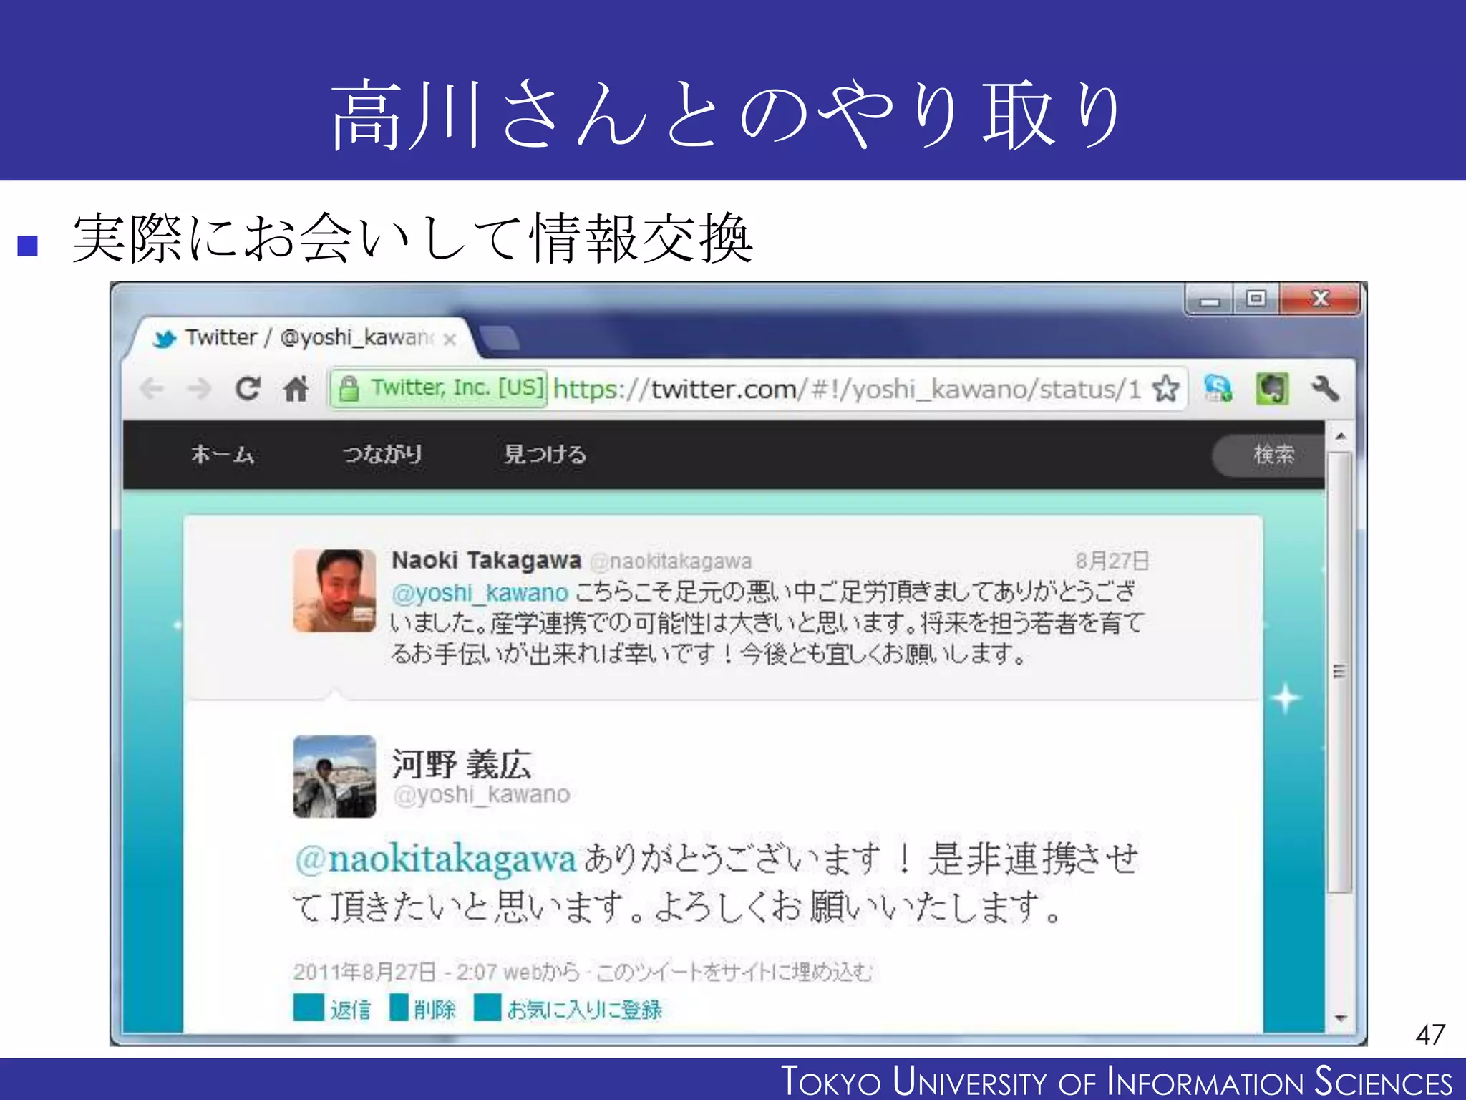Screen dimensions: 1466x1100
Task: Open Naoki Takagawa's profile photo
Action: pos(334,590)
